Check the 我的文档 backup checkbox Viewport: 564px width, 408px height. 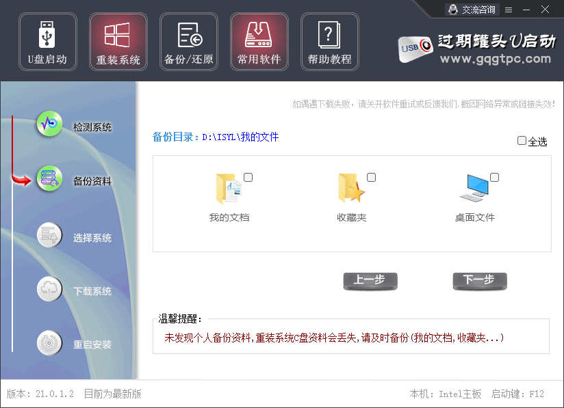pyautogui.click(x=248, y=178)
